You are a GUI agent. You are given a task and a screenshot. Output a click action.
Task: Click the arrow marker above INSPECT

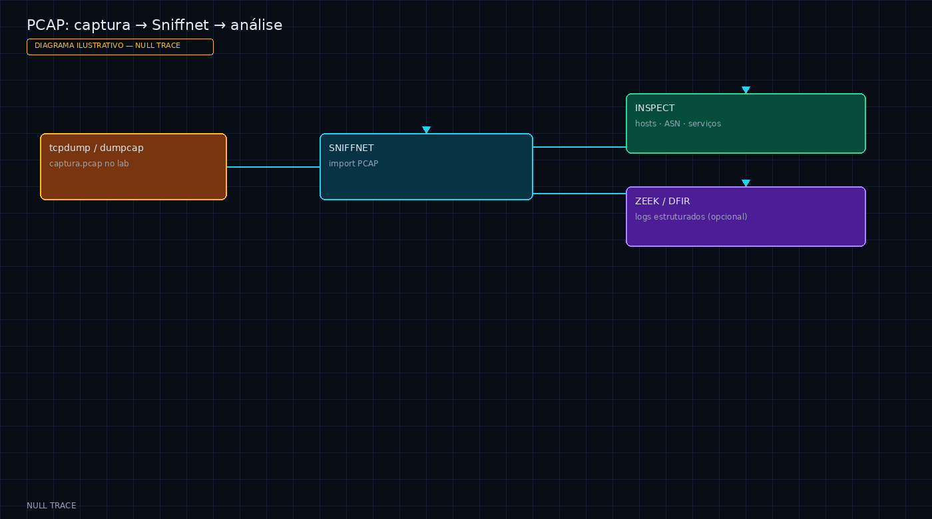[x=746, y=90]
